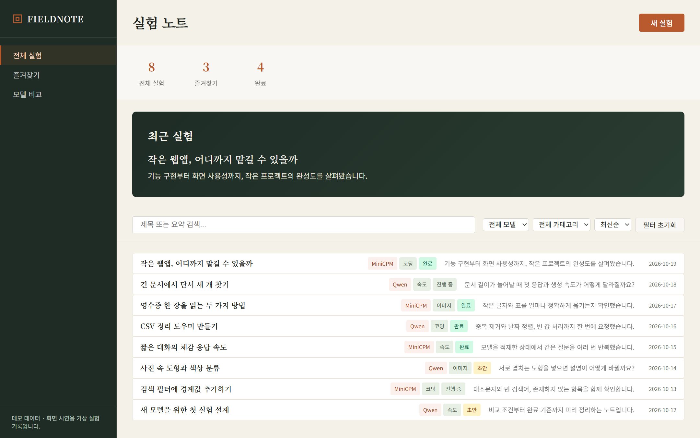
Task: Open row 사진 속 도형과 색상 분류
Action: tap(408, 368)
